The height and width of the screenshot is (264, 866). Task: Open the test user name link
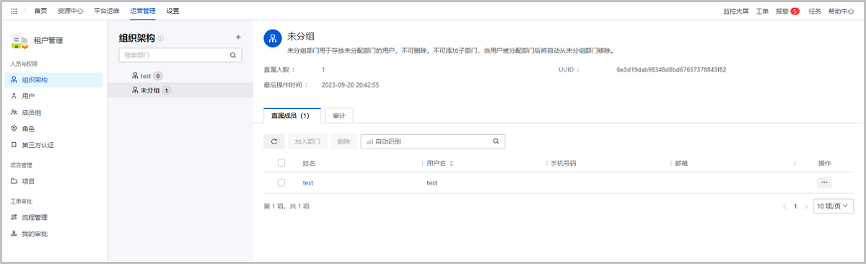pos(308,182)
